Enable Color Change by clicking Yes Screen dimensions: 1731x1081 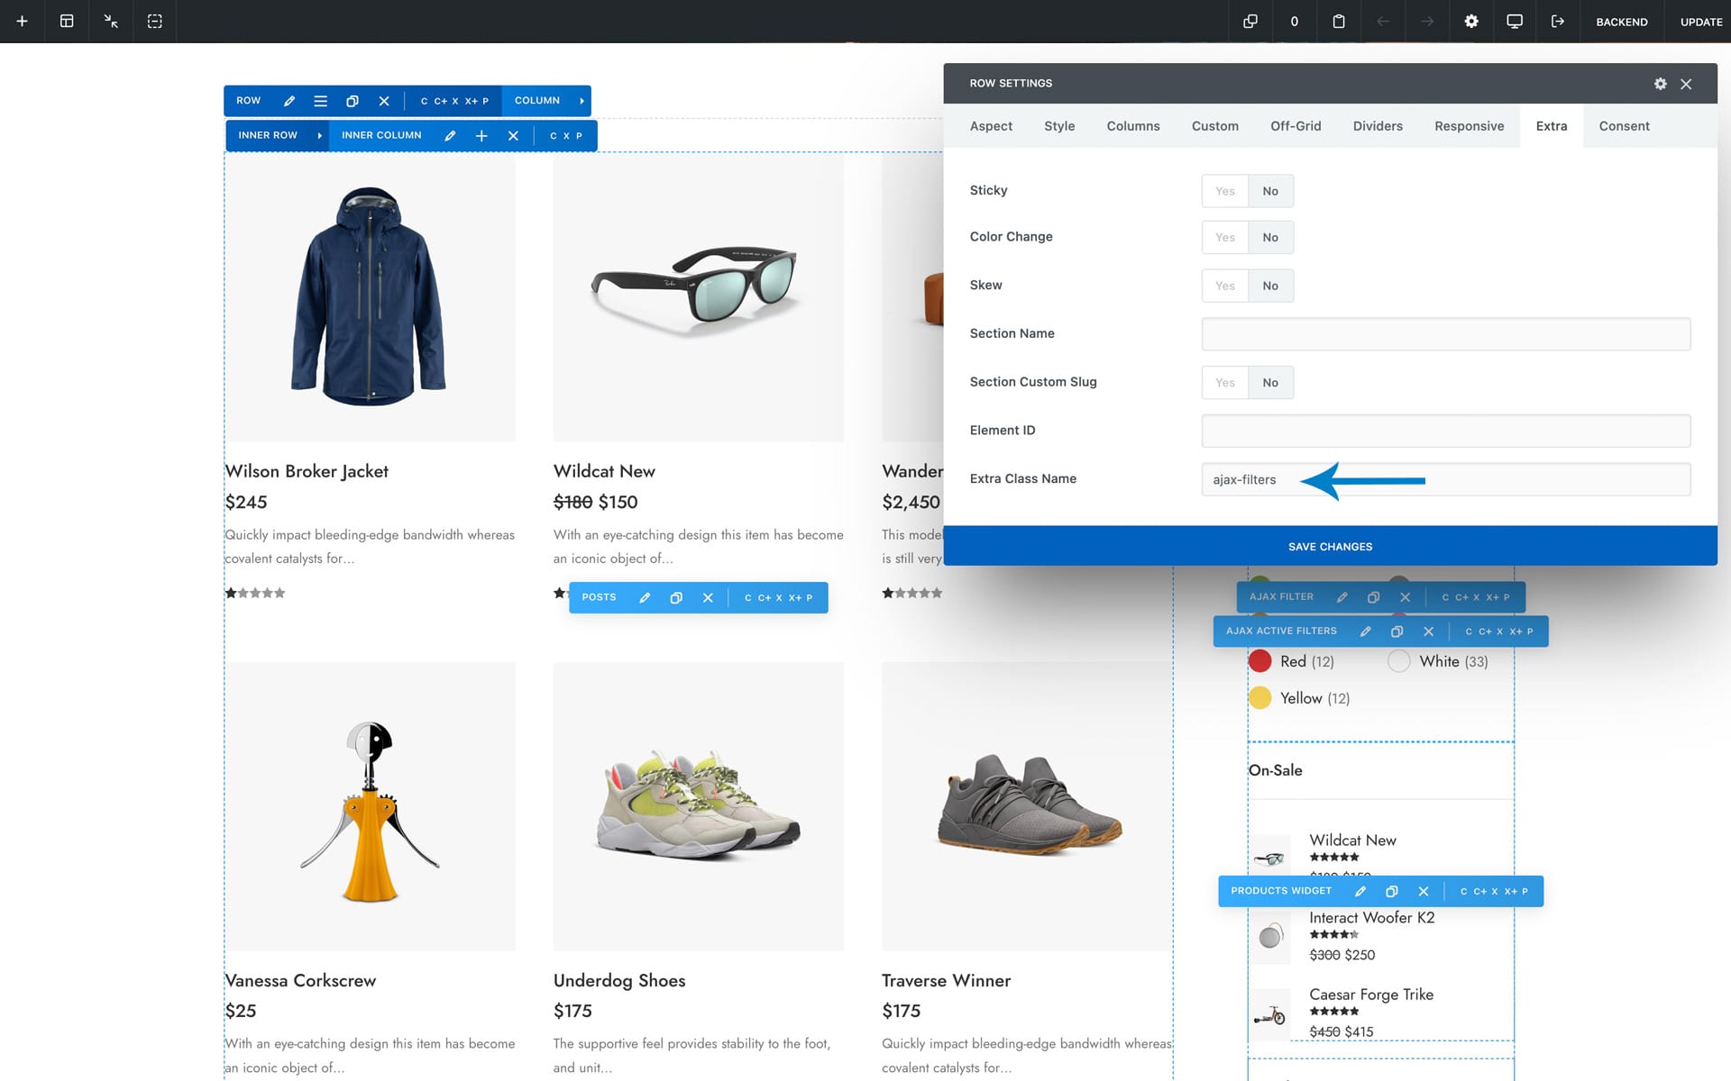point(1224,238)
